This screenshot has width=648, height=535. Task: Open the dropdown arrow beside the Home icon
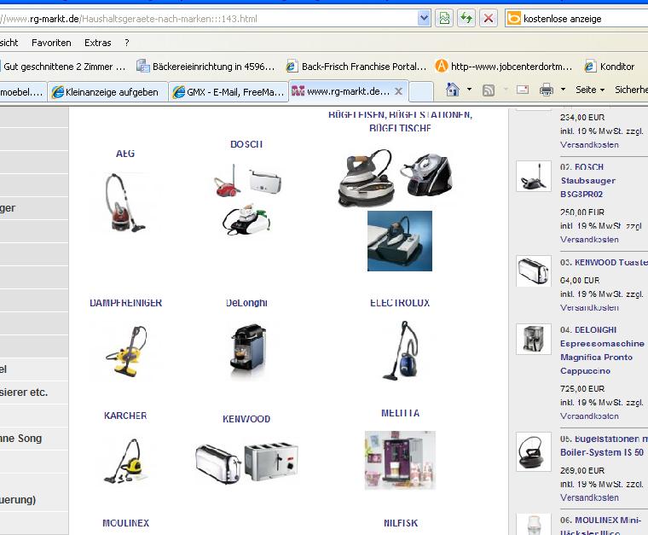(x=468, y=90)
